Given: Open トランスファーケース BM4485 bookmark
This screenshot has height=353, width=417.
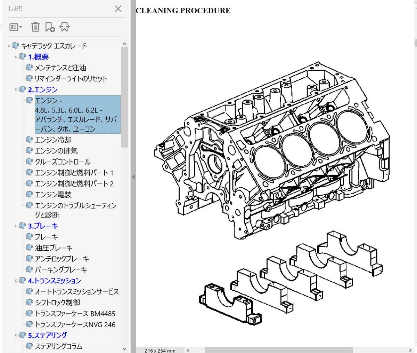Looking at the screenshot, I should [x=75, y=313].
